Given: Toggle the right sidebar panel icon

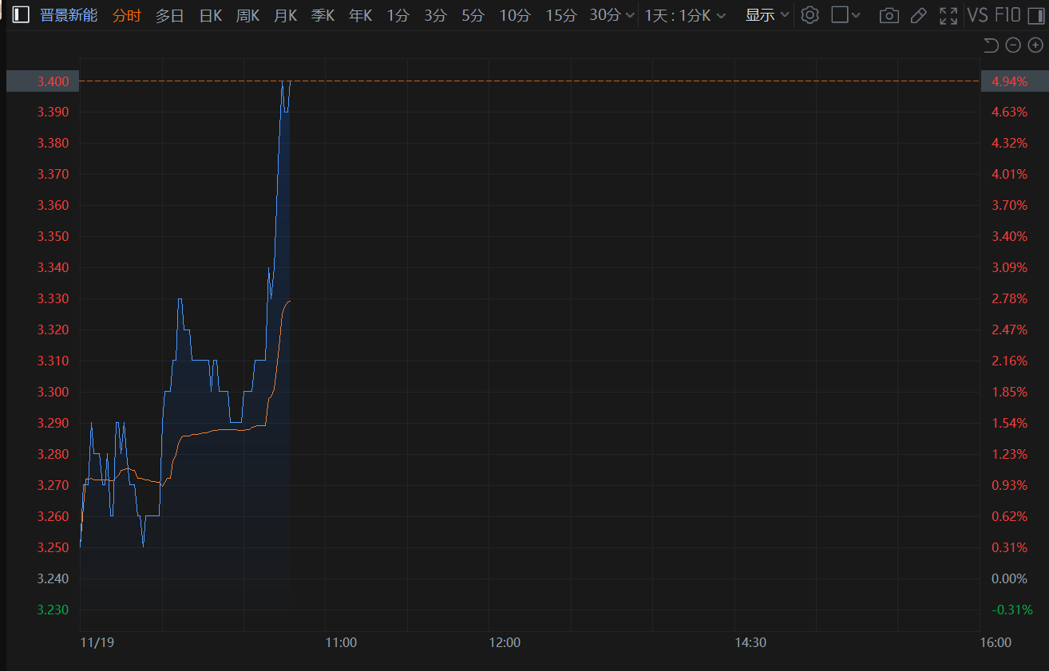Looking at the screenshot, I should [x=1035, y=15].
